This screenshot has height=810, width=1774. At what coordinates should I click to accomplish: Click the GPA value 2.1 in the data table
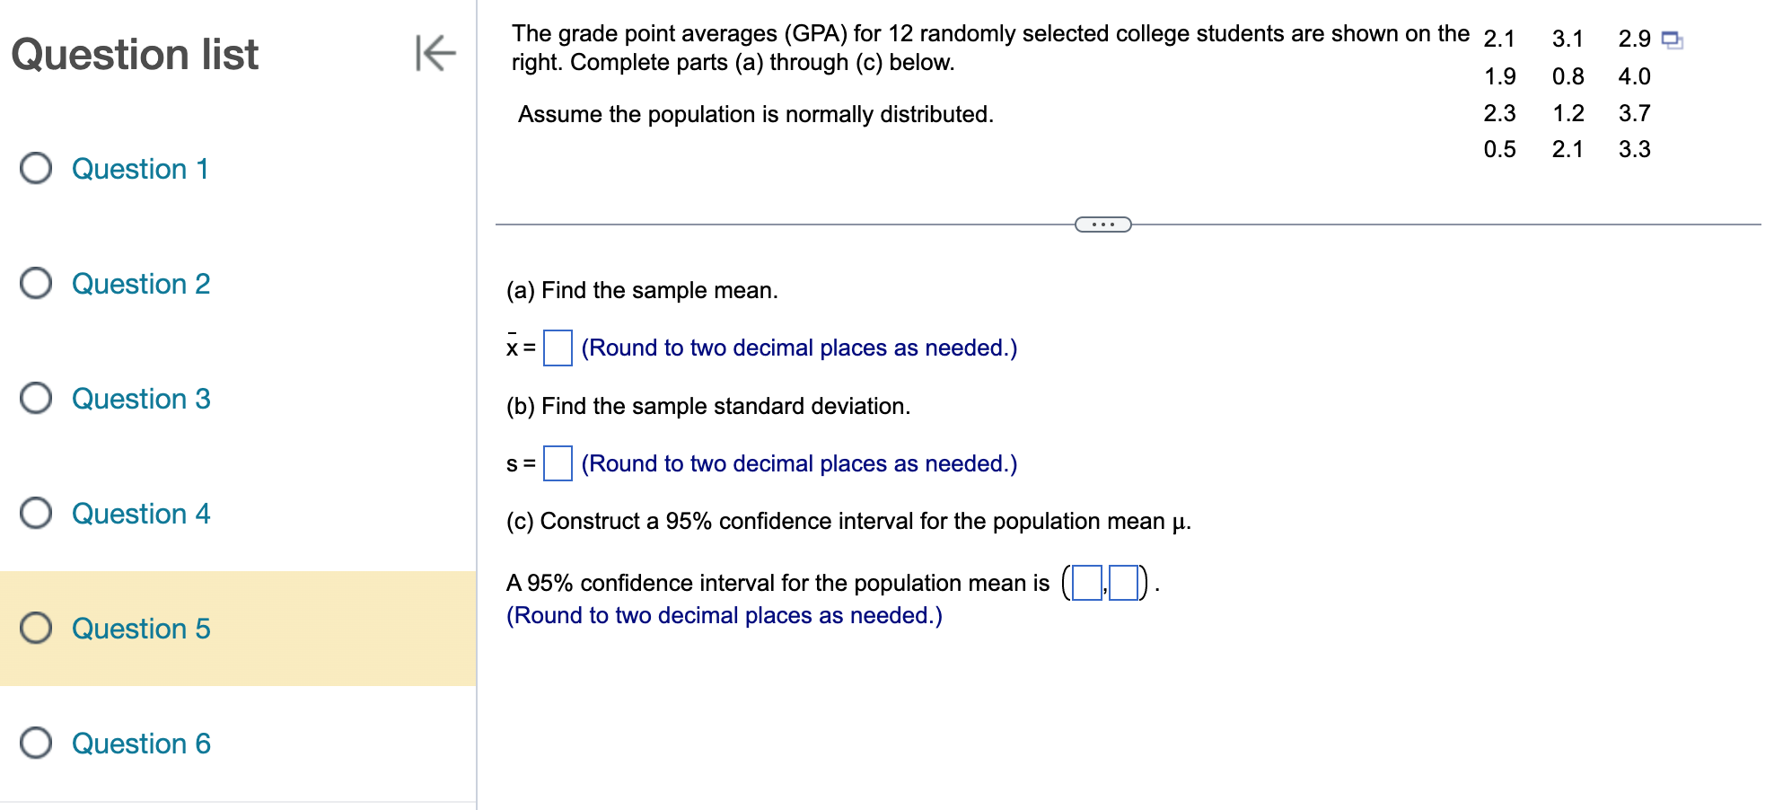pyautogui.click(x=1499, y=40)
